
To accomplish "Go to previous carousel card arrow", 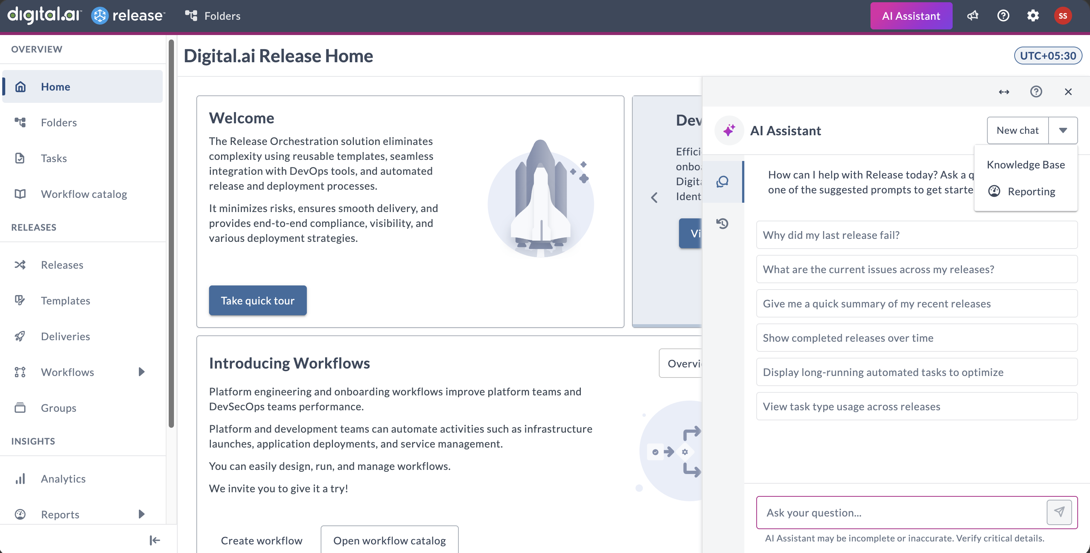I will [x=654, y=197].
